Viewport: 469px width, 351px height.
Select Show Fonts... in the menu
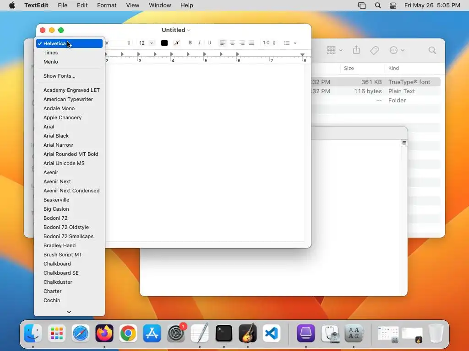pyautogui.click(x=70, y=76)
